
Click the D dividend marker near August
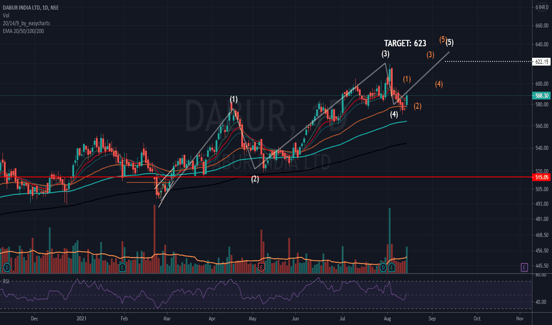(x=383, y=268)
